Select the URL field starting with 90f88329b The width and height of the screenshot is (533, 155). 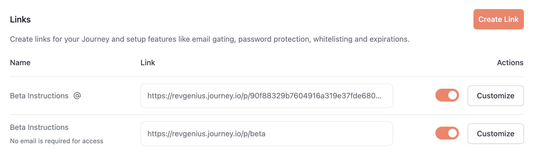click(x=267, y=96)
